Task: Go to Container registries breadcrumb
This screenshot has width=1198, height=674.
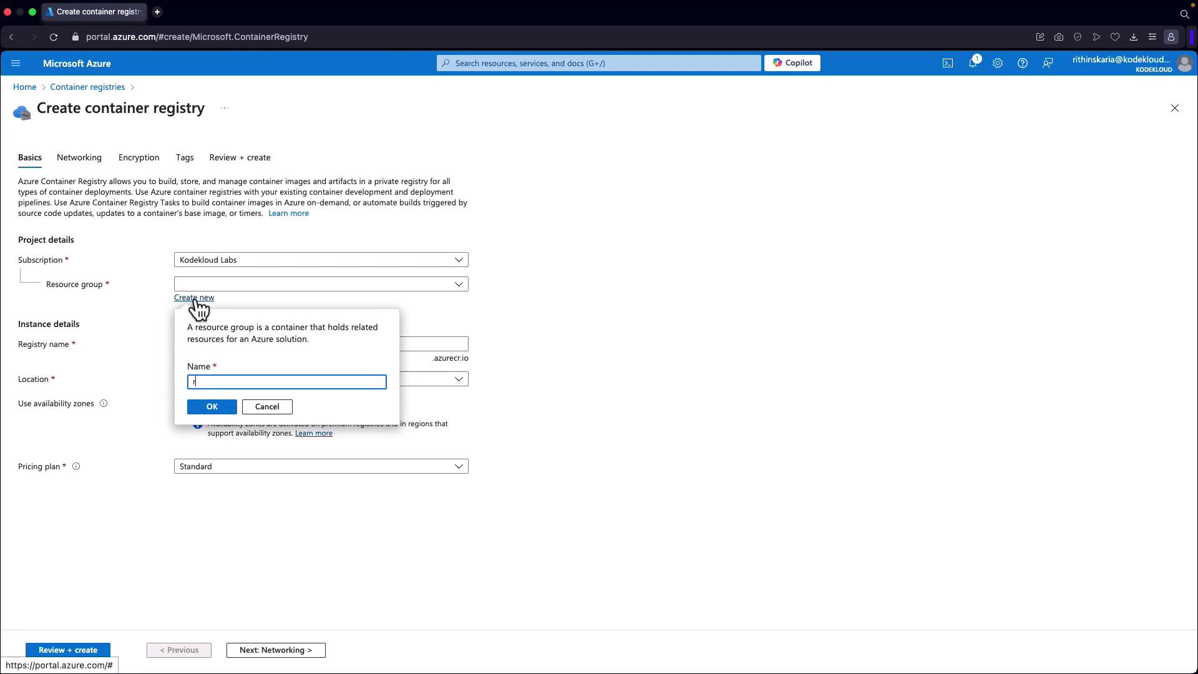Action: [x=87, y=87]
